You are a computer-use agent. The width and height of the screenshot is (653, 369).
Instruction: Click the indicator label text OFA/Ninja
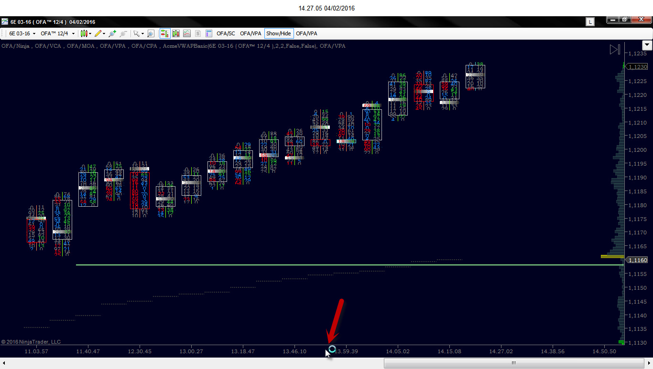pyautogui.click(x=16, y=46)
